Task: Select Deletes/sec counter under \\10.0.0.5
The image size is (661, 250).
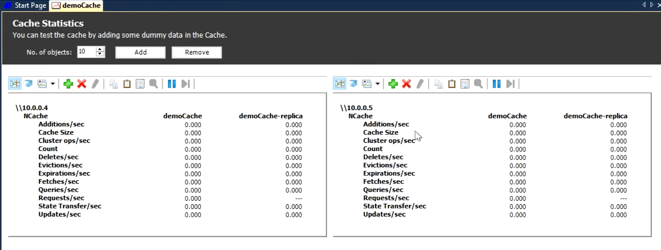Action: 383,157
